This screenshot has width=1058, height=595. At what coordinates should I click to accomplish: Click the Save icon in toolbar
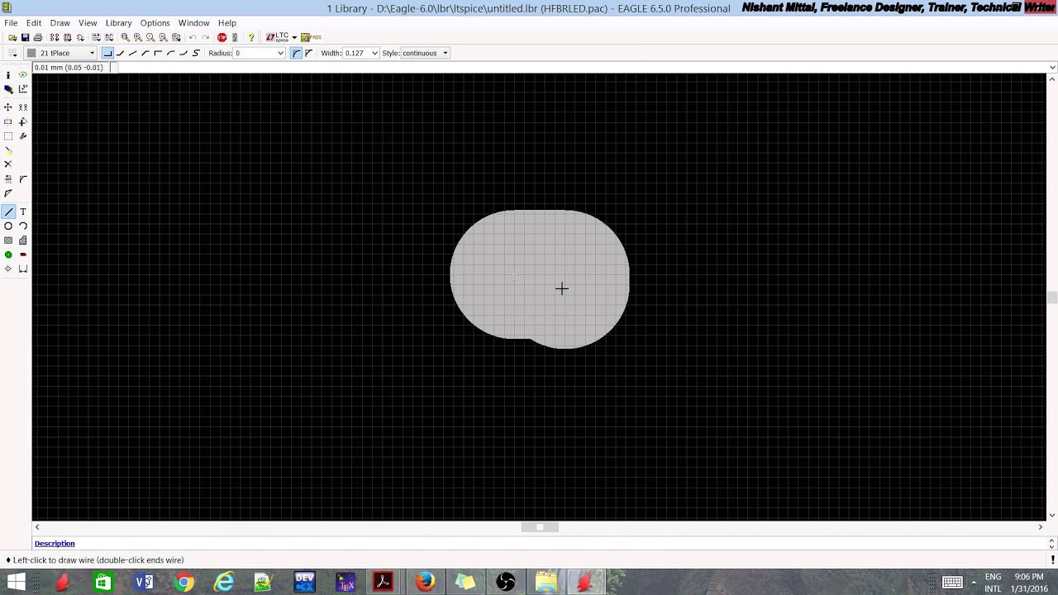tap(26, 37)
